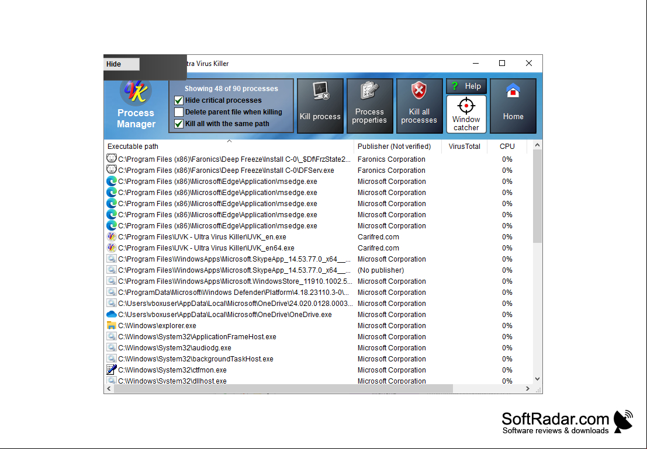Toggle Kill all with the same path
Image resolution: width=647 pixels, height=449 pixels.
tap(179, 124)
